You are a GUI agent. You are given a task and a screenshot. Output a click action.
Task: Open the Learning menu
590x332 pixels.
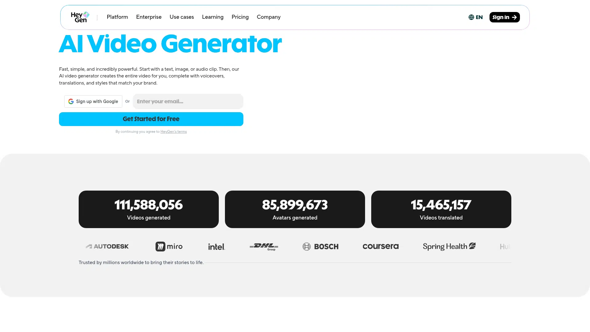(x=213, y=17)
